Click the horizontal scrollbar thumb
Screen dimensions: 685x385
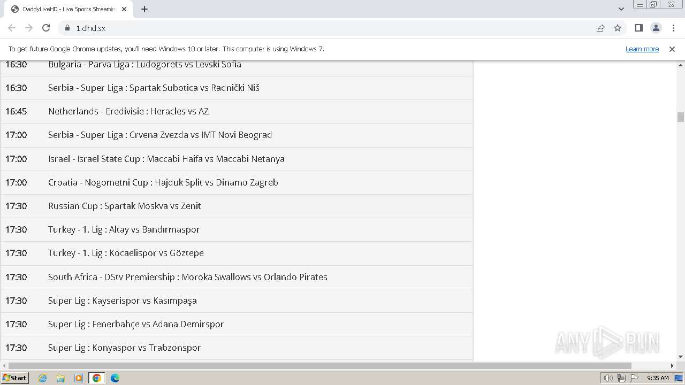point(320,366)
